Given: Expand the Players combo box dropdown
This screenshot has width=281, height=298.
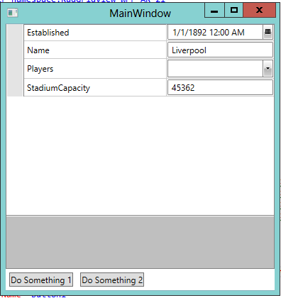Looking at the screenshot, I should (x=268, y=69).
